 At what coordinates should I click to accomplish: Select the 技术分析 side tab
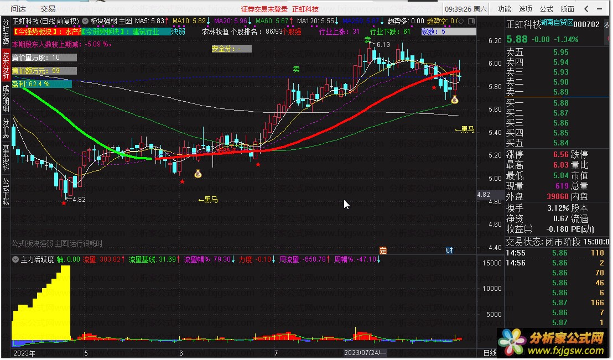(x=6, y=65)
